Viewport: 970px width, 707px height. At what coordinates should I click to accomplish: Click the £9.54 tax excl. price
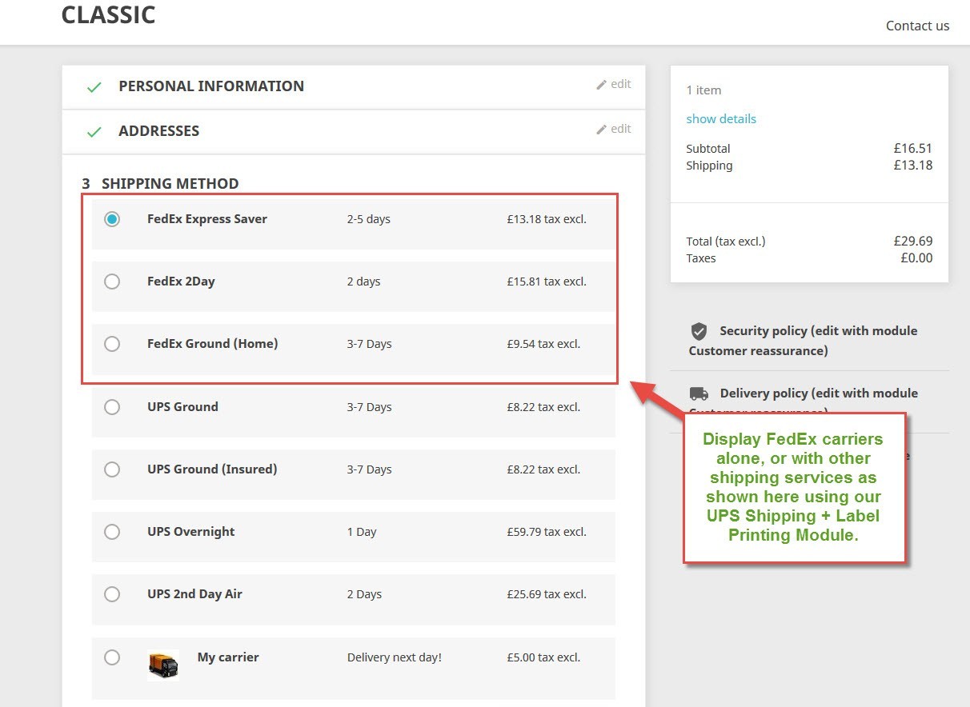pyautogui.click(x=543, y=344)
